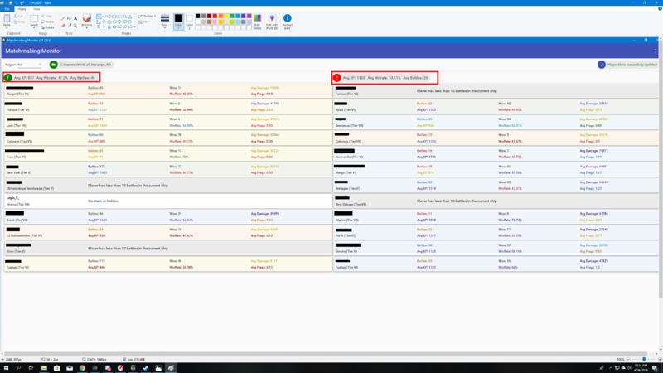Open the File menu in Paint
The height and width of the screenshot is (373, 663).
coord(7,9)
